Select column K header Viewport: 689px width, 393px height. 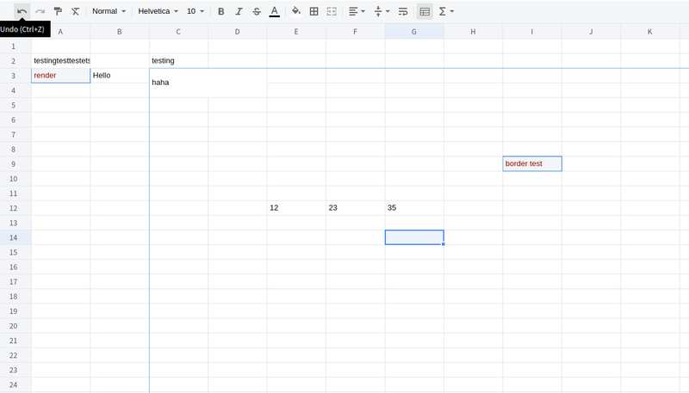649,32
